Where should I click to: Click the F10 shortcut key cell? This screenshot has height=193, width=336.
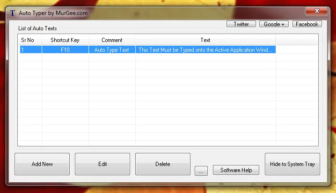click(65, 50)
